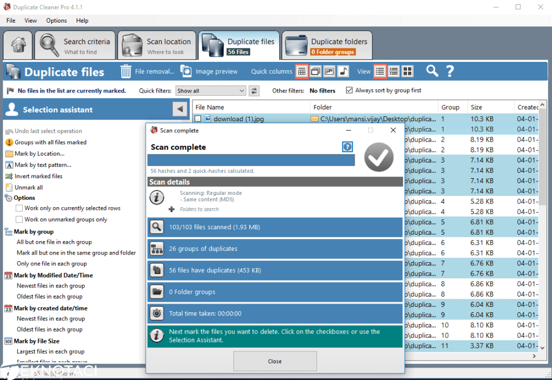Screen dimensions: 552x380
Task: Switch to the thumbnail tiles View mode
Action: pyautogui.click(x=408, y=72)
